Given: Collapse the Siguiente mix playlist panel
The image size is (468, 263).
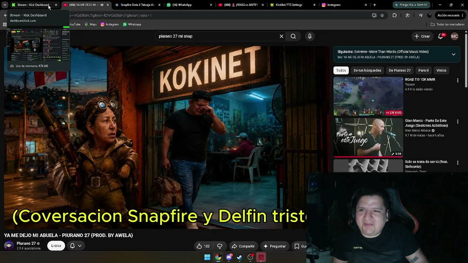Looking at the screenshot, I should point(453,54).
